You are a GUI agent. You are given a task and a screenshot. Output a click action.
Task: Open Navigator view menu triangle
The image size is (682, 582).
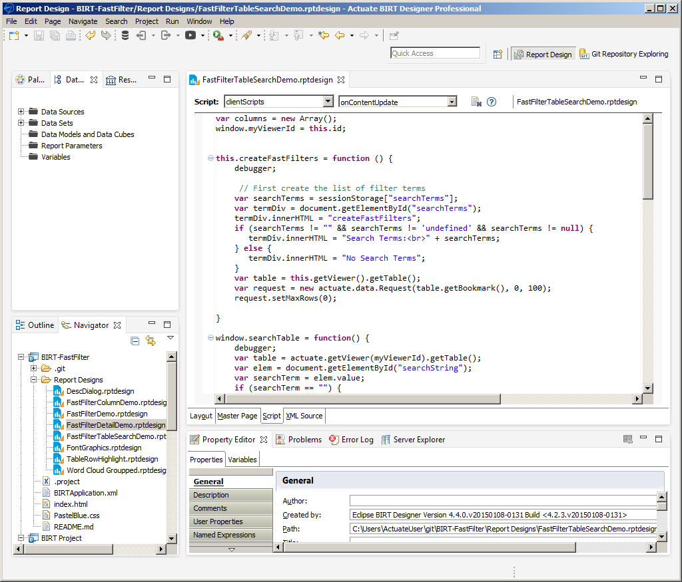coord(170,337)
